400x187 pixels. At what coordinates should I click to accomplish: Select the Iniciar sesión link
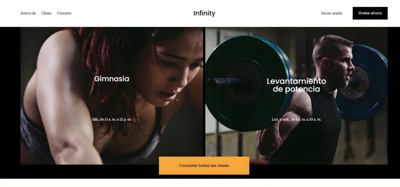click(331, 13)
